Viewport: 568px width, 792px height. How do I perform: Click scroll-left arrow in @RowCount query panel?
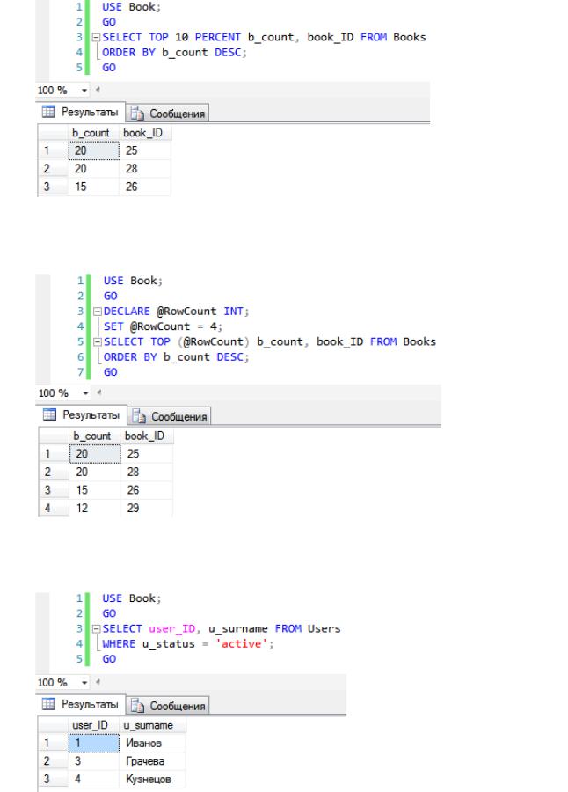pos(98,392)
